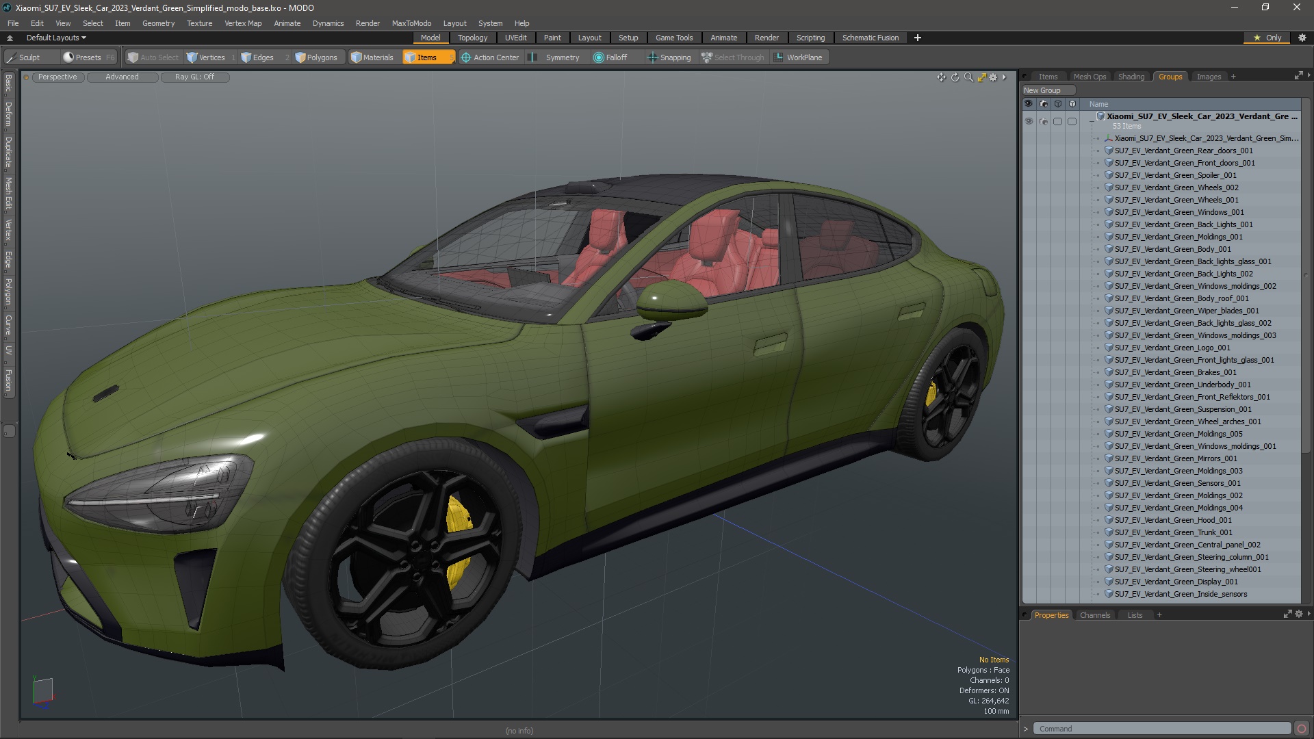This screenshot has height=739, width=1314.
Task: Add a new layout tab with plus
Action: tap(918, 38)
